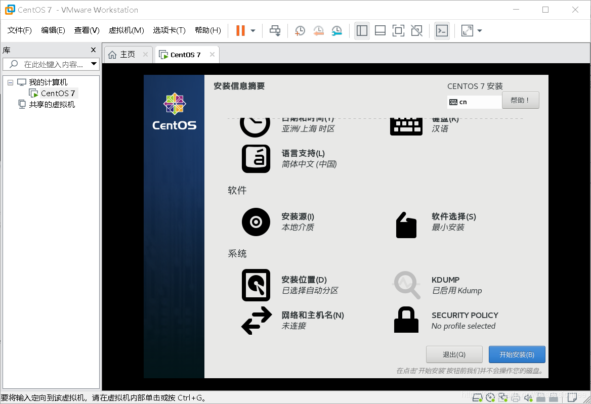591x404 pixels.
Task: Click the take snapshot icon
Action: coord(300,31)
